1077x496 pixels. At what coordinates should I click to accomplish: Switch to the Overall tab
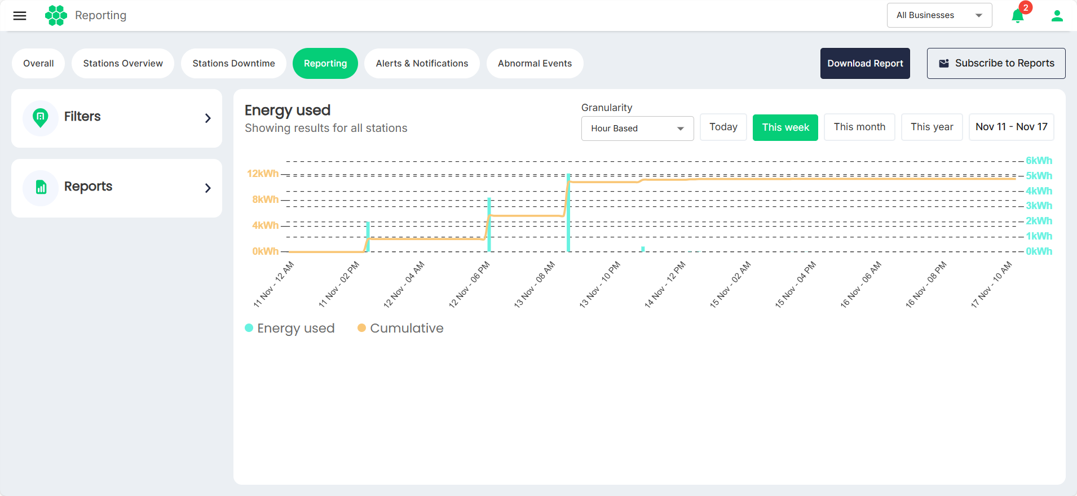38,63
